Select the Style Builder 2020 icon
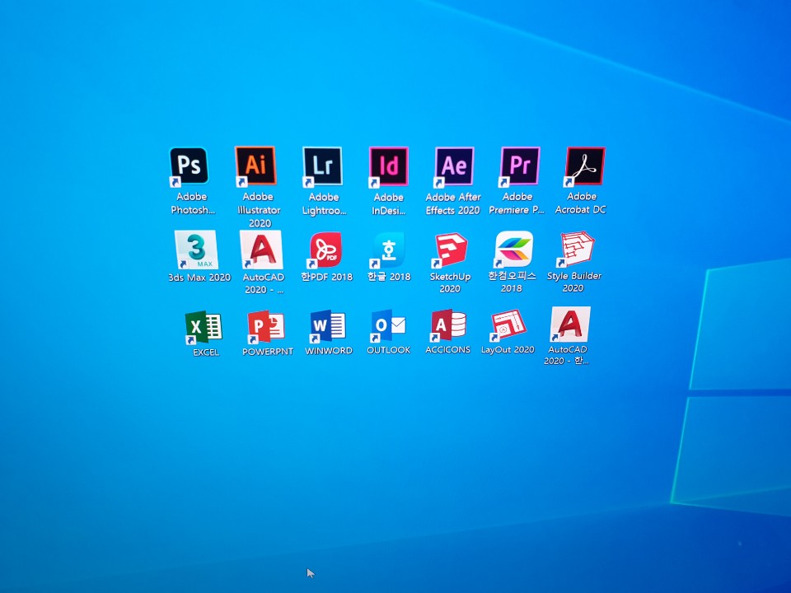The width and height of the screenshot is (791, 593). coord(576,249)
